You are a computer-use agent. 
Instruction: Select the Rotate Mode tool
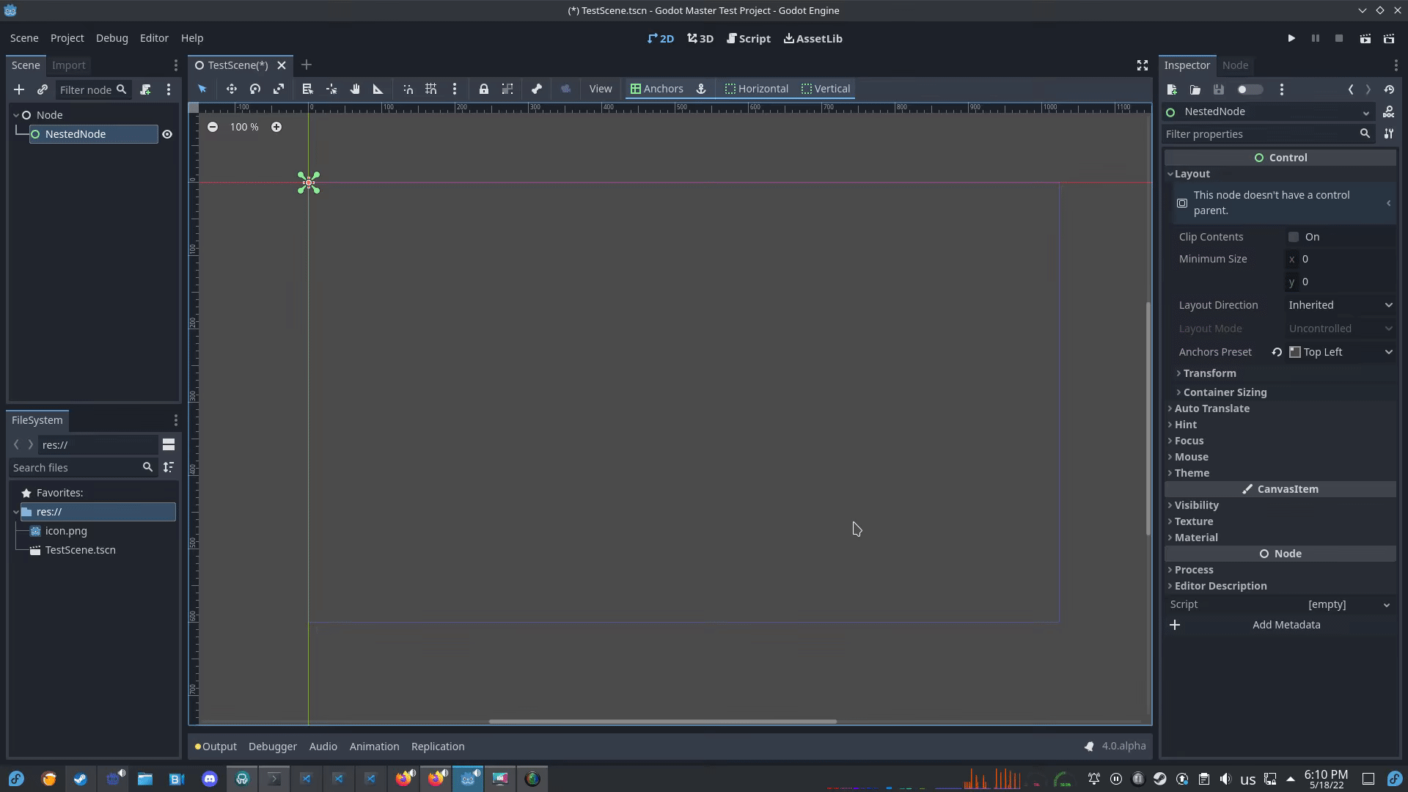pos(255,89)
